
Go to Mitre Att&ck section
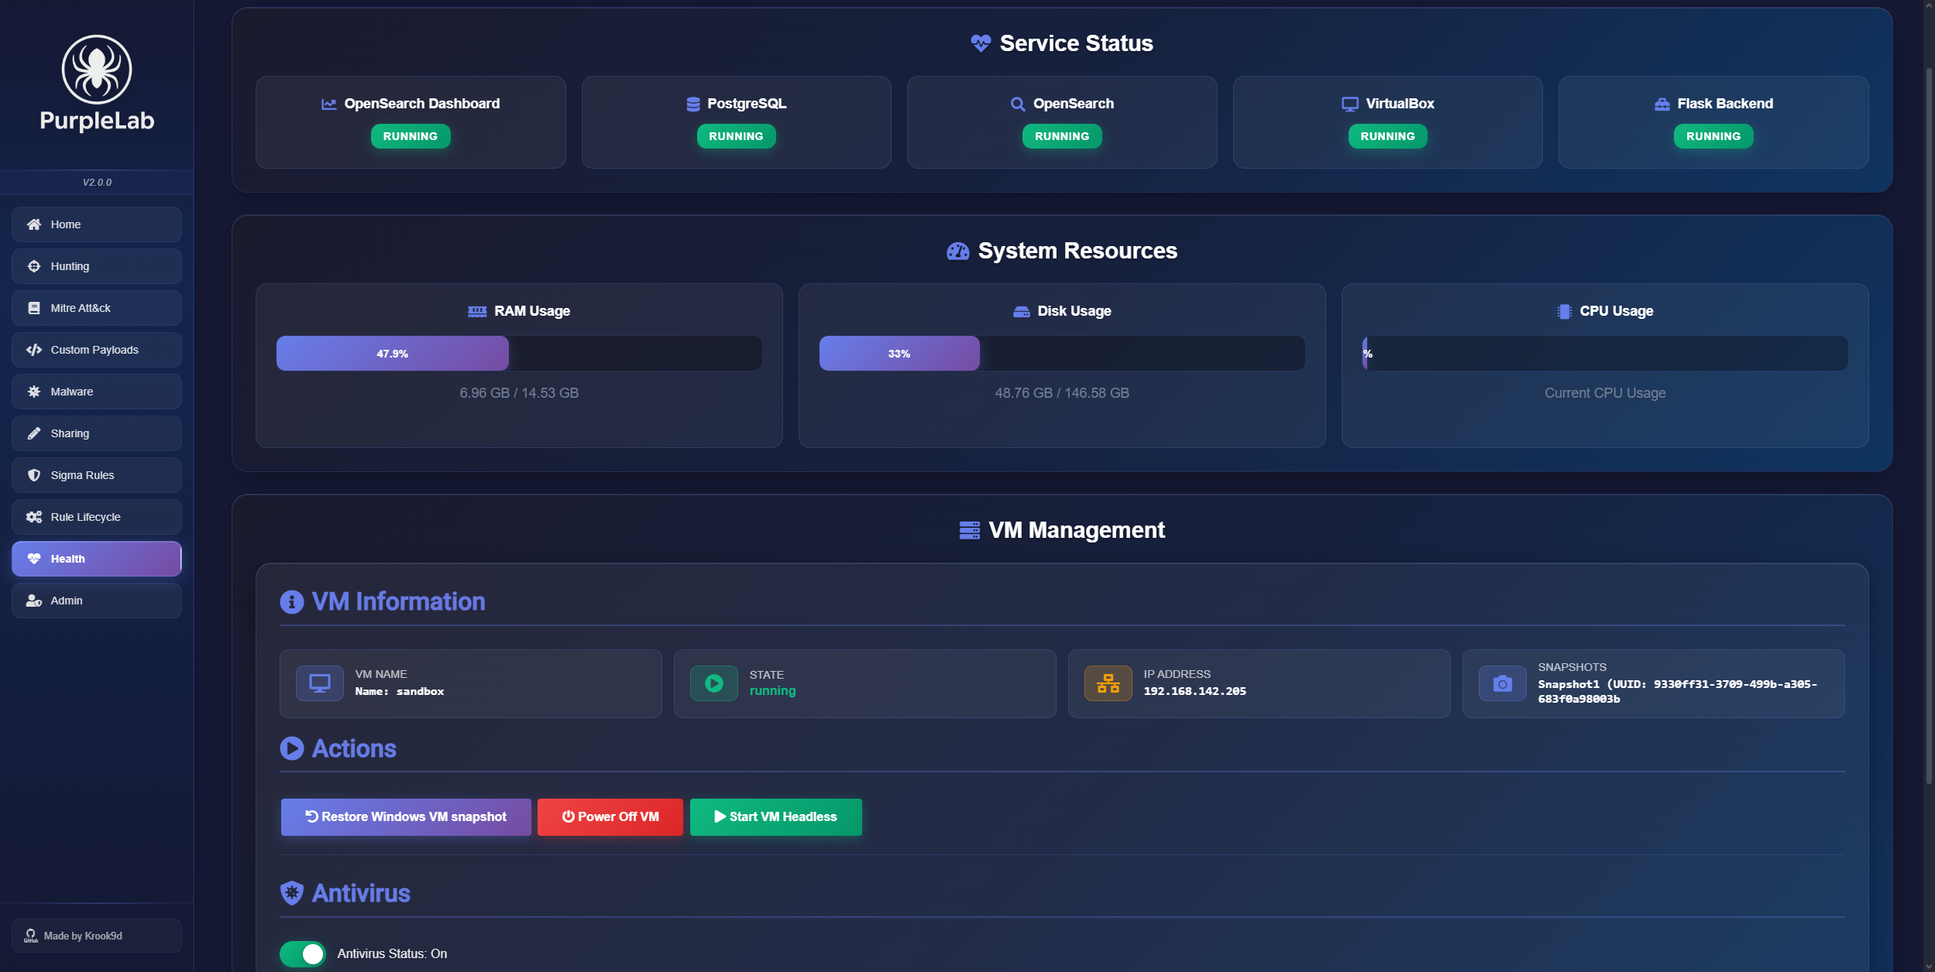[x=97, y=308]
